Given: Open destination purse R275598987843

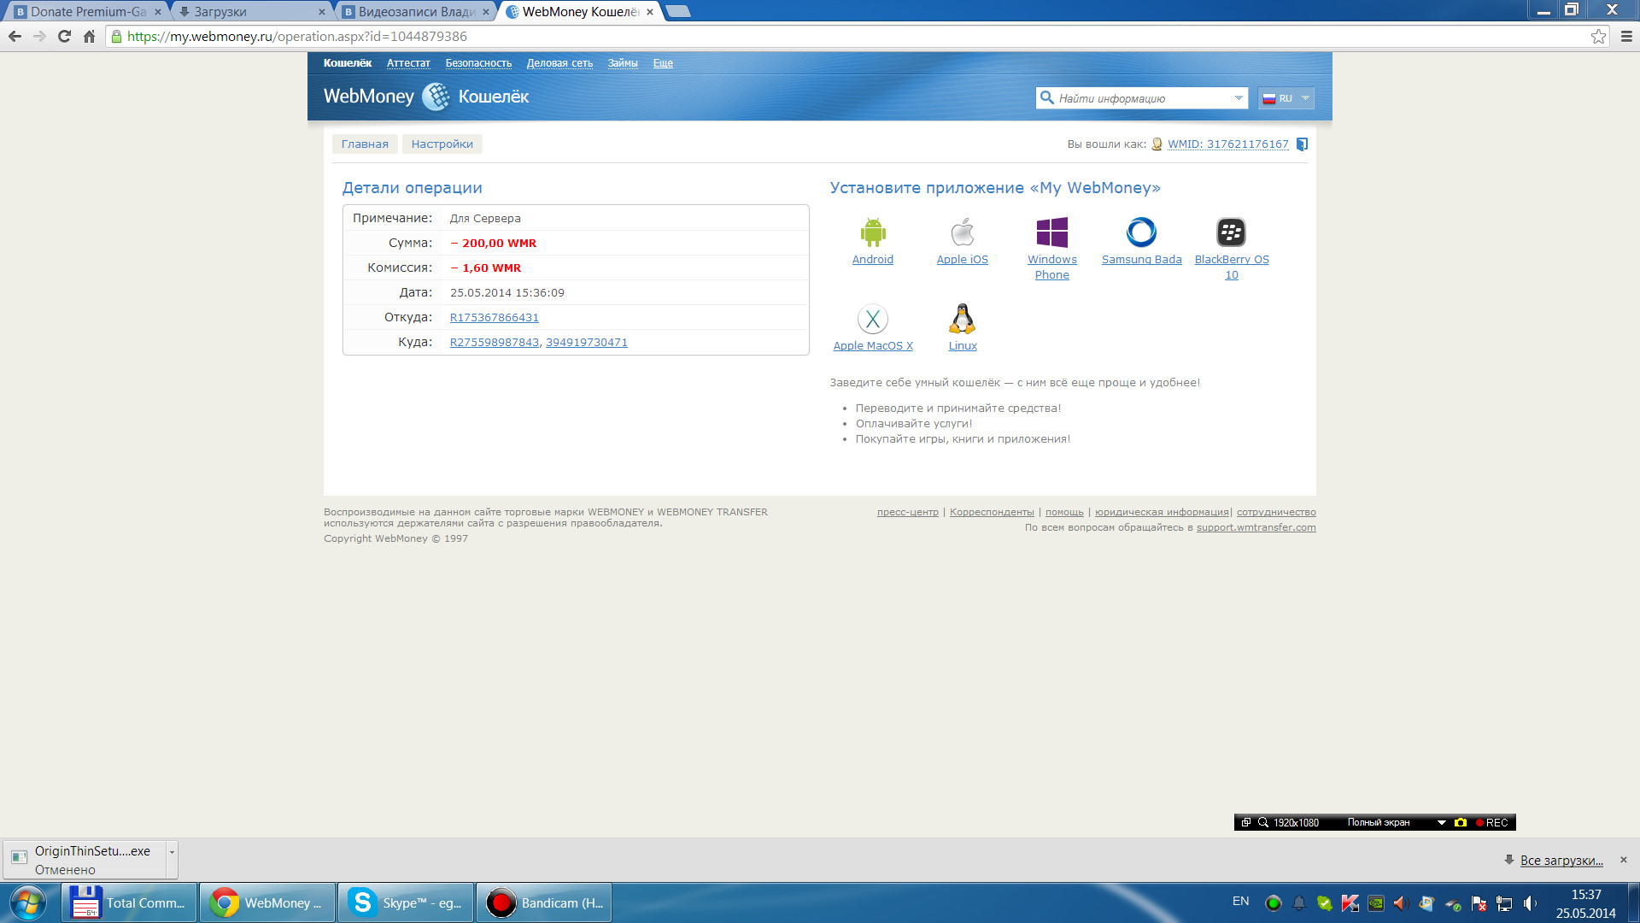Looking at the screenshot, I should tap(494, 343).
